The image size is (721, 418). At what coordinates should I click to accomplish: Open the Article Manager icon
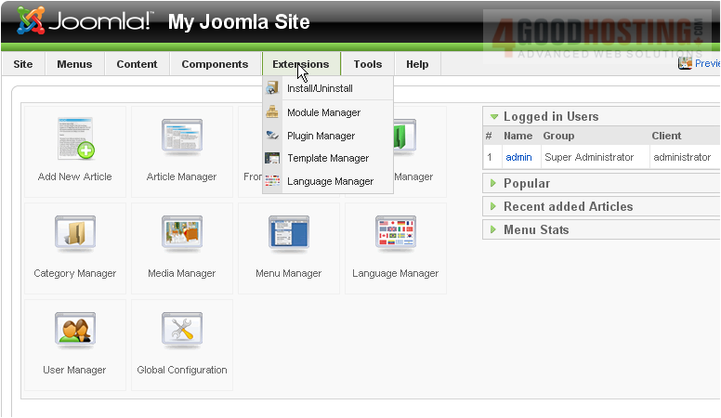click(181, 138)
